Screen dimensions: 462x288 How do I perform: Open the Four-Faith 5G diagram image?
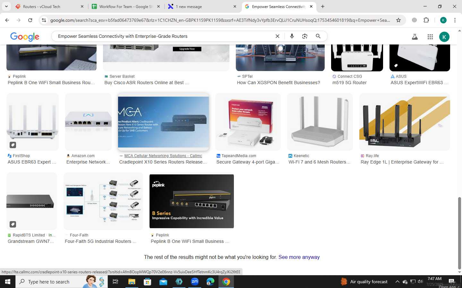click(103, 201)
